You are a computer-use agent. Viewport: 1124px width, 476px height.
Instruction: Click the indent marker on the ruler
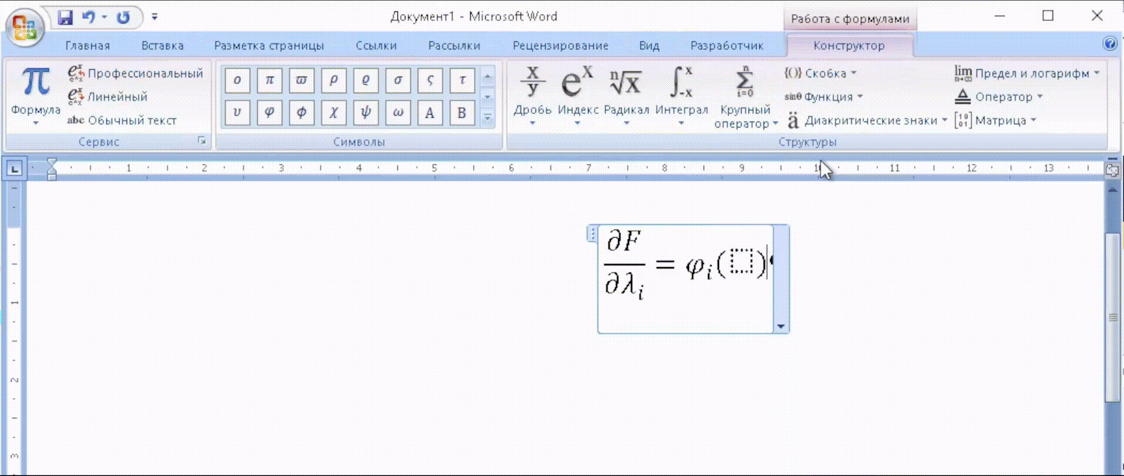51,169
